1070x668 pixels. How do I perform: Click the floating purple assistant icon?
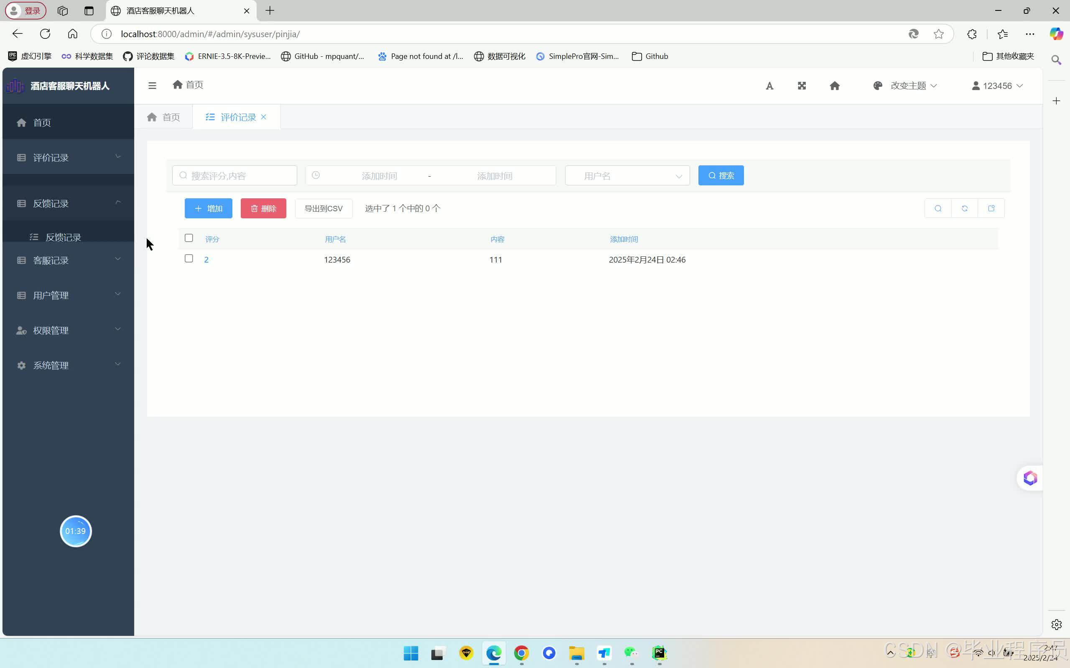(1030, 478)
